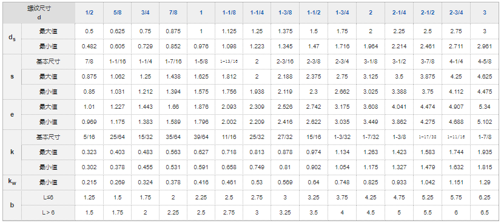Image resolution: width=501 pixels, height=223 pixels.
Task: Click the 7/8 header link
Action: click(173, 13)
